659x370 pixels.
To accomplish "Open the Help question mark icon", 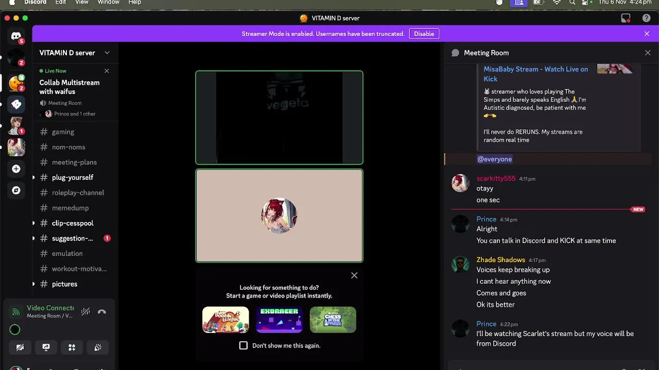I will [x=646, y=18].
